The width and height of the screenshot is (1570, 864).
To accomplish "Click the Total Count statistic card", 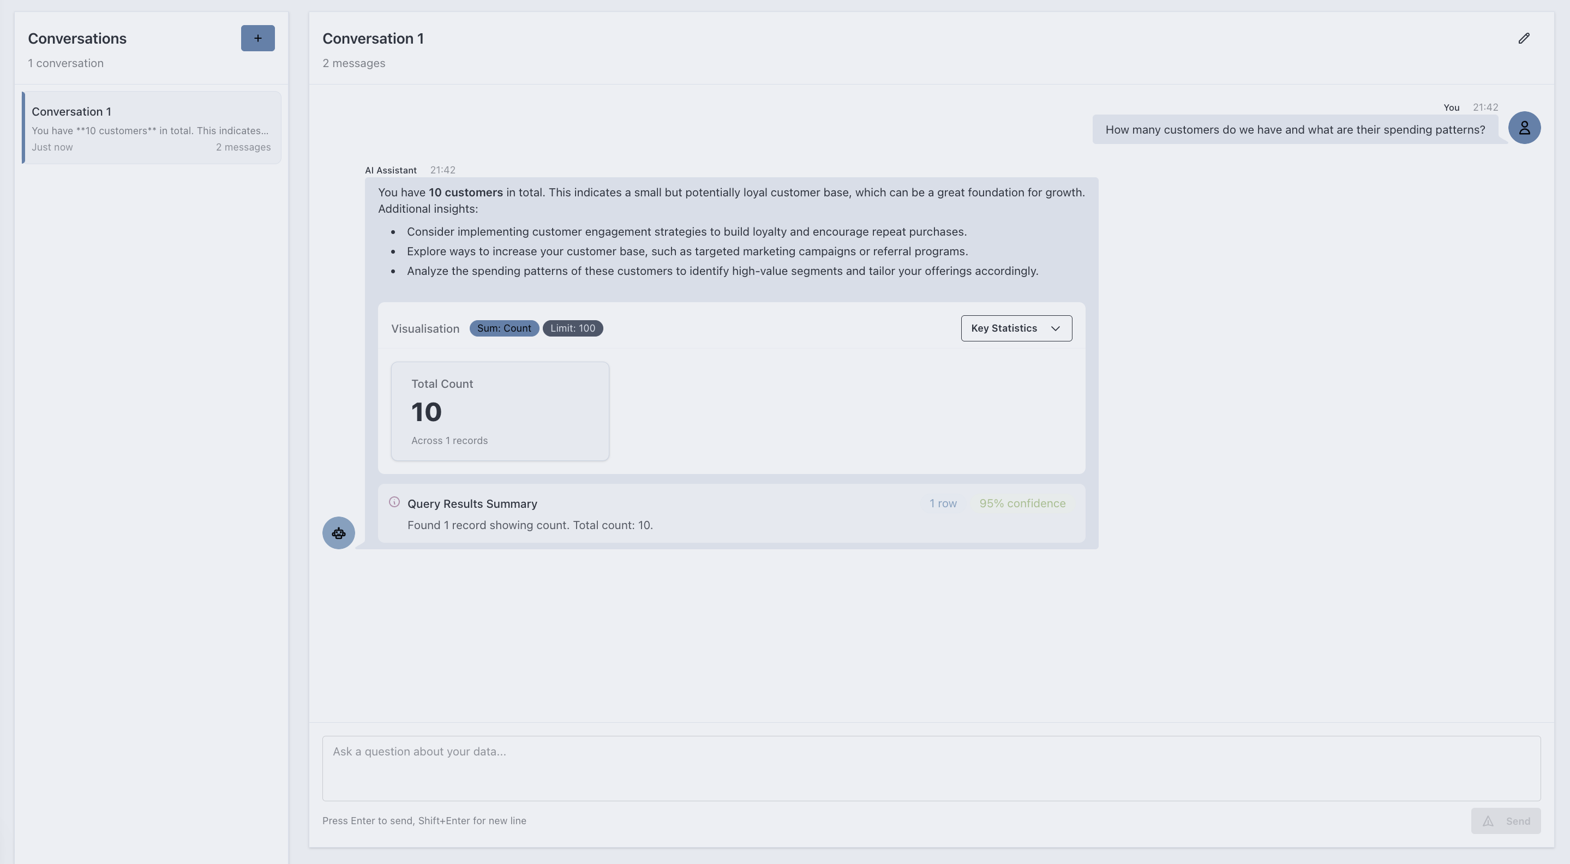I will (x=500, y=411).
